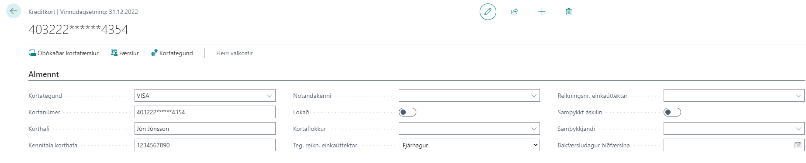
Task: Open the share icon menu
Action: click(x=515, y=12)
